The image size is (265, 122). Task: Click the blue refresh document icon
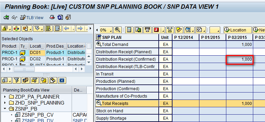point(60,17)
